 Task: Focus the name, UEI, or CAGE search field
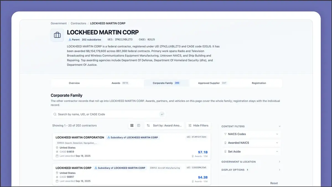(x=108, y=114)
